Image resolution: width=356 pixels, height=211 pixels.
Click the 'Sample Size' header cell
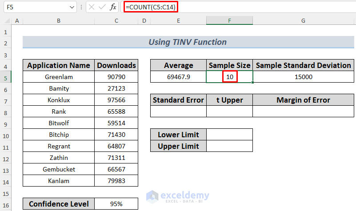(229, 65)
